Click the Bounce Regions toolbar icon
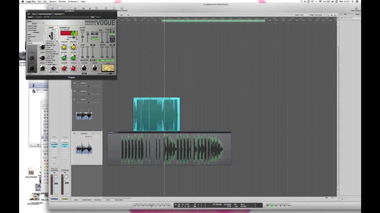The image size is (380, 213). 356,9
